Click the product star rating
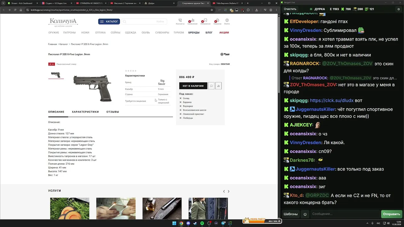404x227 pixels. [x=131, y=71]
